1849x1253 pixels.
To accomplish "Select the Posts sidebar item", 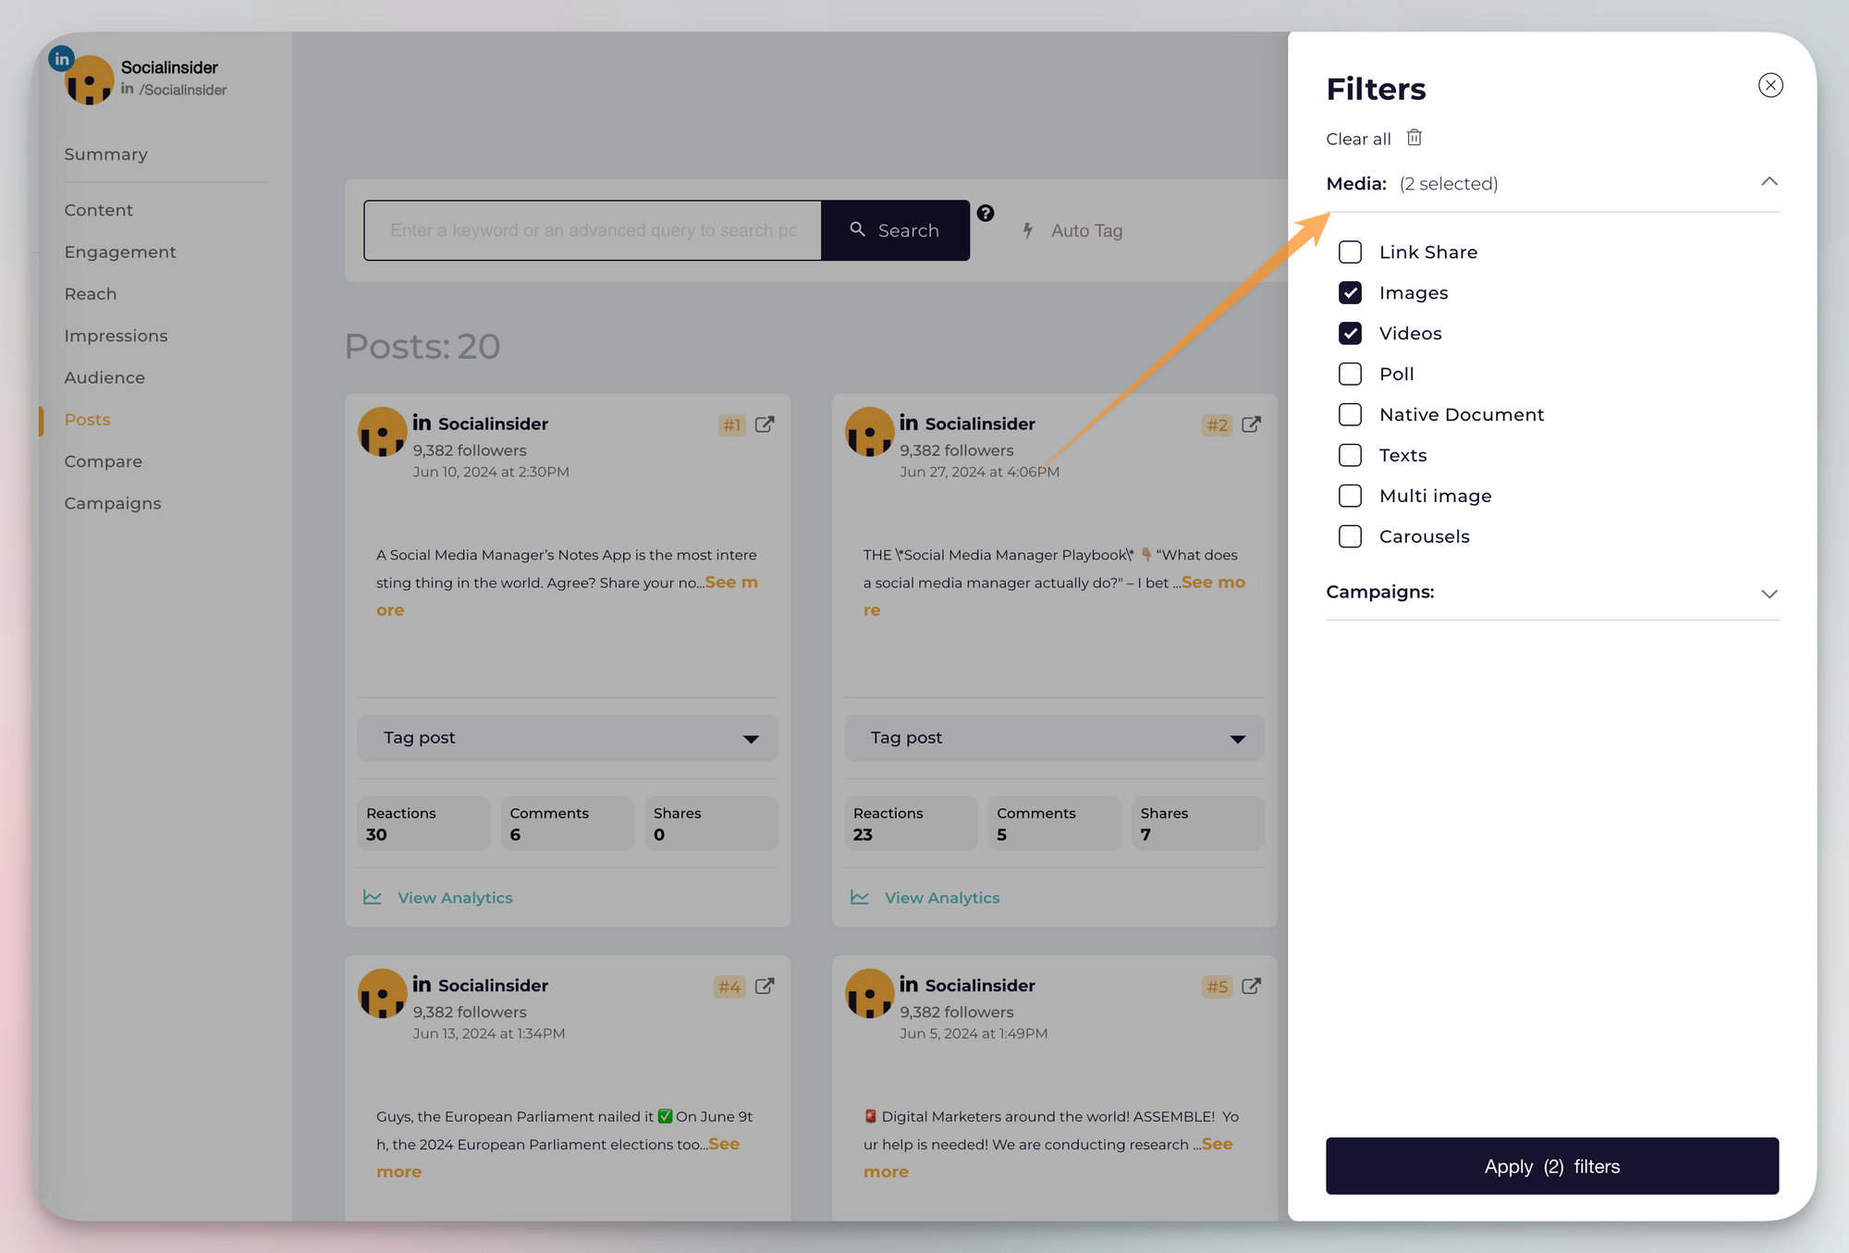I will [87, 419].
